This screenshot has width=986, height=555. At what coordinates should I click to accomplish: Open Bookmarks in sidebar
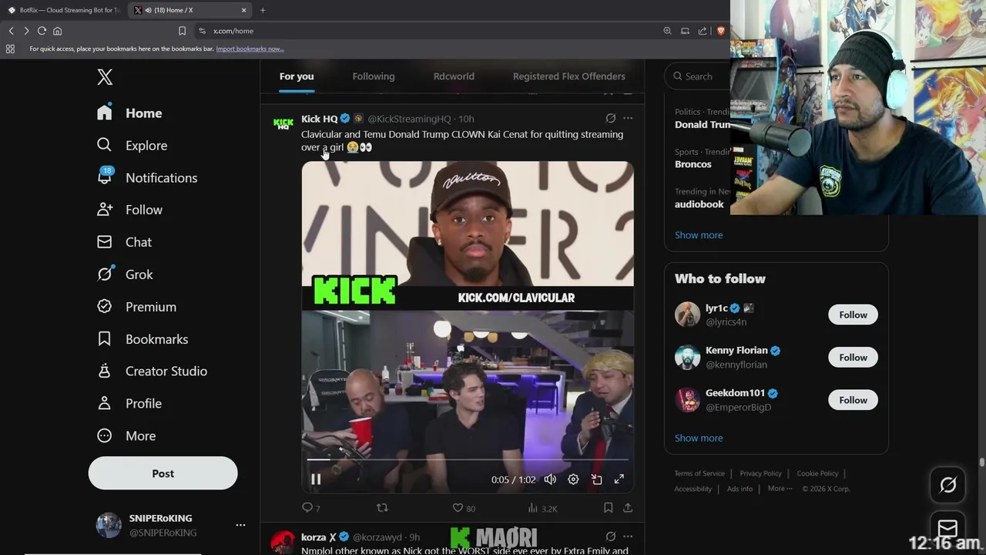[143, 339]
